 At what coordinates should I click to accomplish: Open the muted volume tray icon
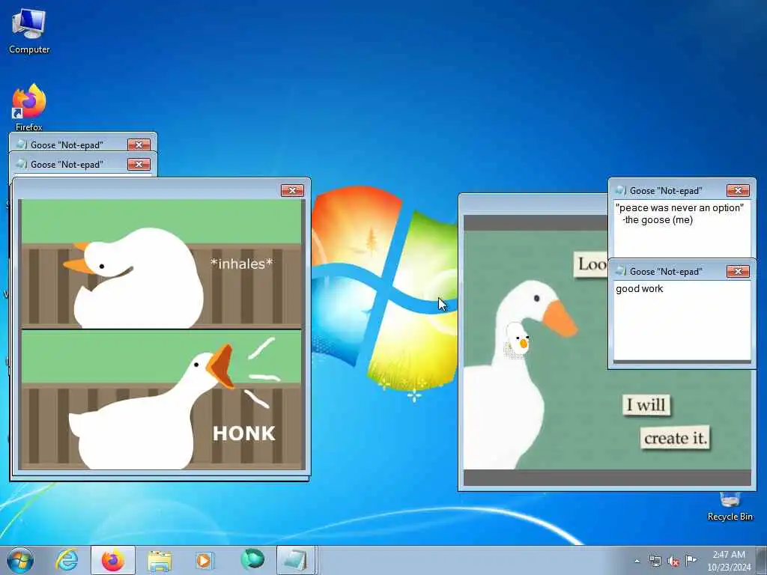(x=673, y=562)
